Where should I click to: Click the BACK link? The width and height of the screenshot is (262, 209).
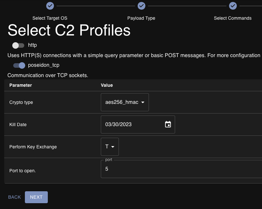pos(14,197)
